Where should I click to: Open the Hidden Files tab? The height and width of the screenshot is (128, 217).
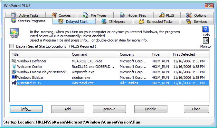click(x=133, y=15)
